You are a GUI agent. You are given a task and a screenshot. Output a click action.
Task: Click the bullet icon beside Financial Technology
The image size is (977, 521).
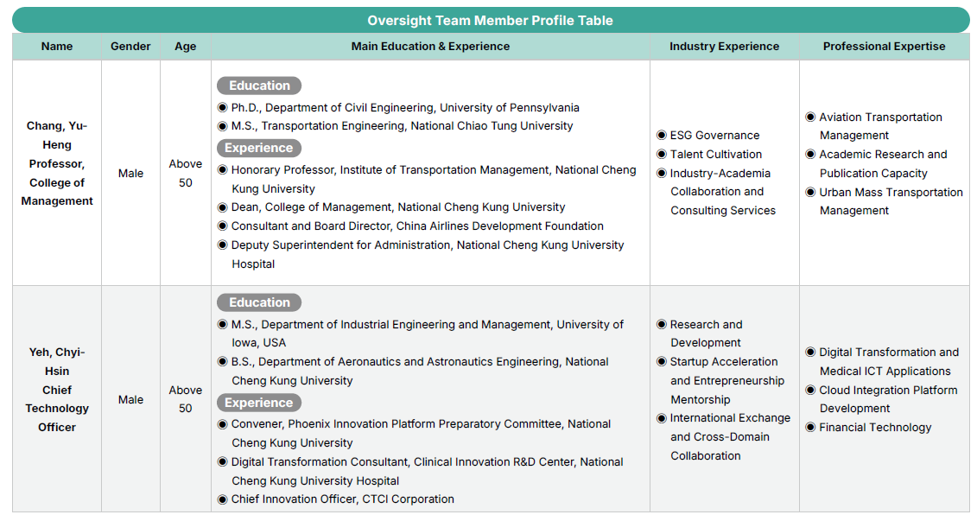810,427
